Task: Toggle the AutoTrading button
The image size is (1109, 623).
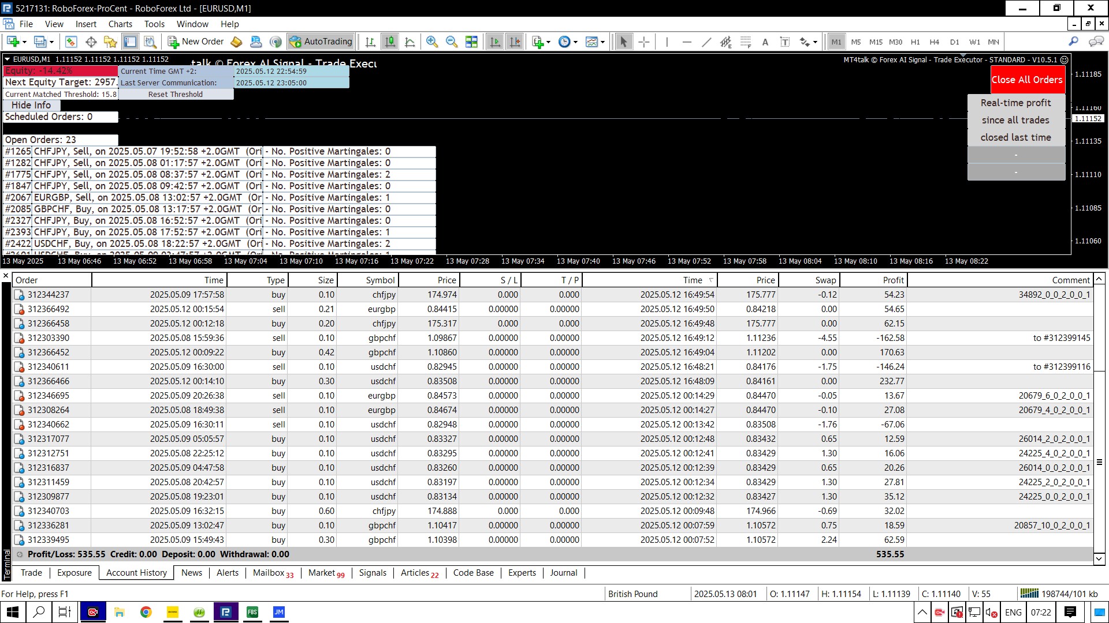Action: tap(321, 42)
